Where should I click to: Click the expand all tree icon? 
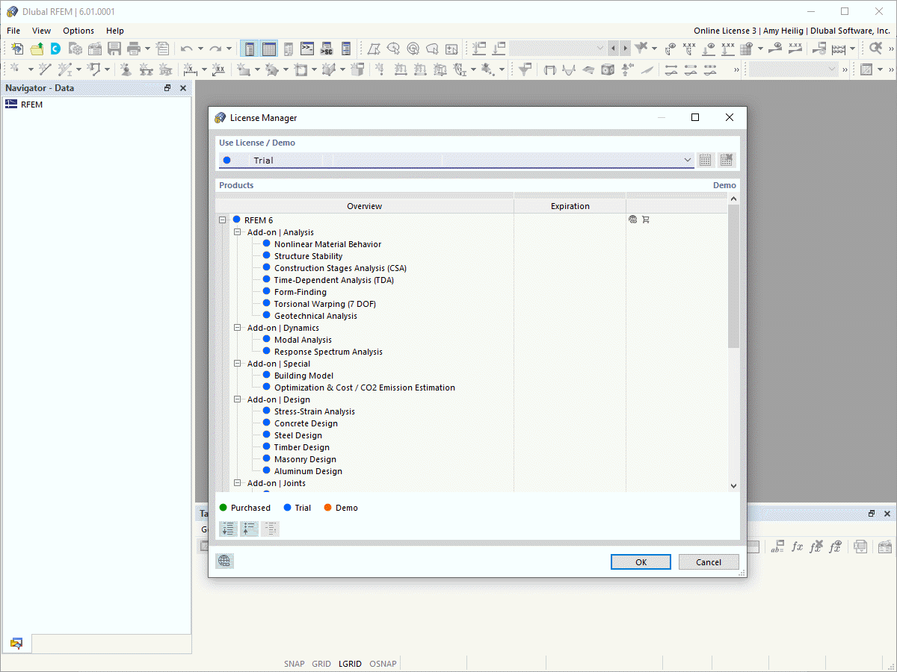tap(228, 528)
